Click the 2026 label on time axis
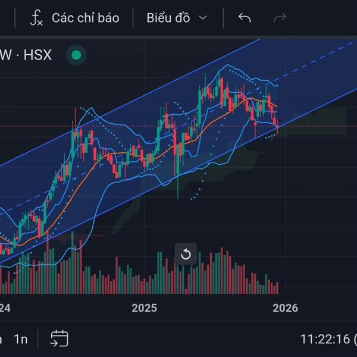The width and height of the screenshot is (357, 357). (x=285, y=308)
